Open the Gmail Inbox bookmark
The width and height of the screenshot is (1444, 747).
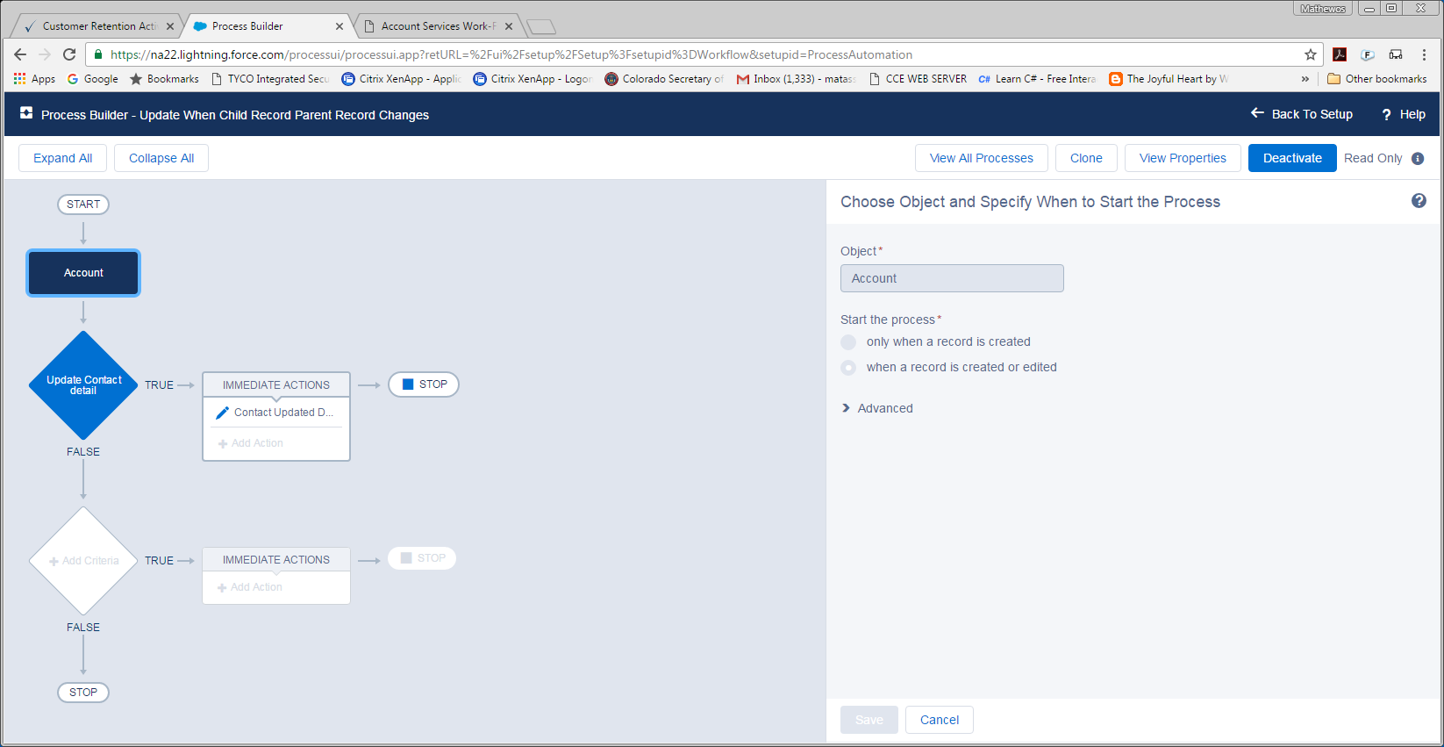(796, 79)
